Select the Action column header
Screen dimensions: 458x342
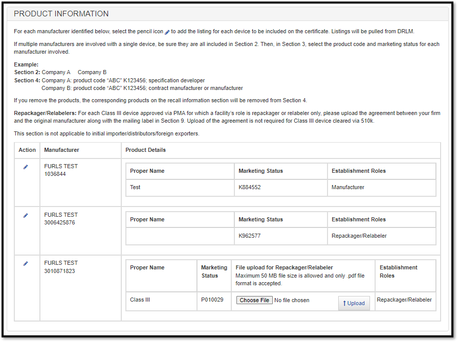27,150
